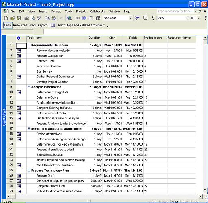The width and height of the screenshot is (208, 203).
Task: Select the Tasks Project Guide button
Action: pyautogui.click(x=8, y=25)
